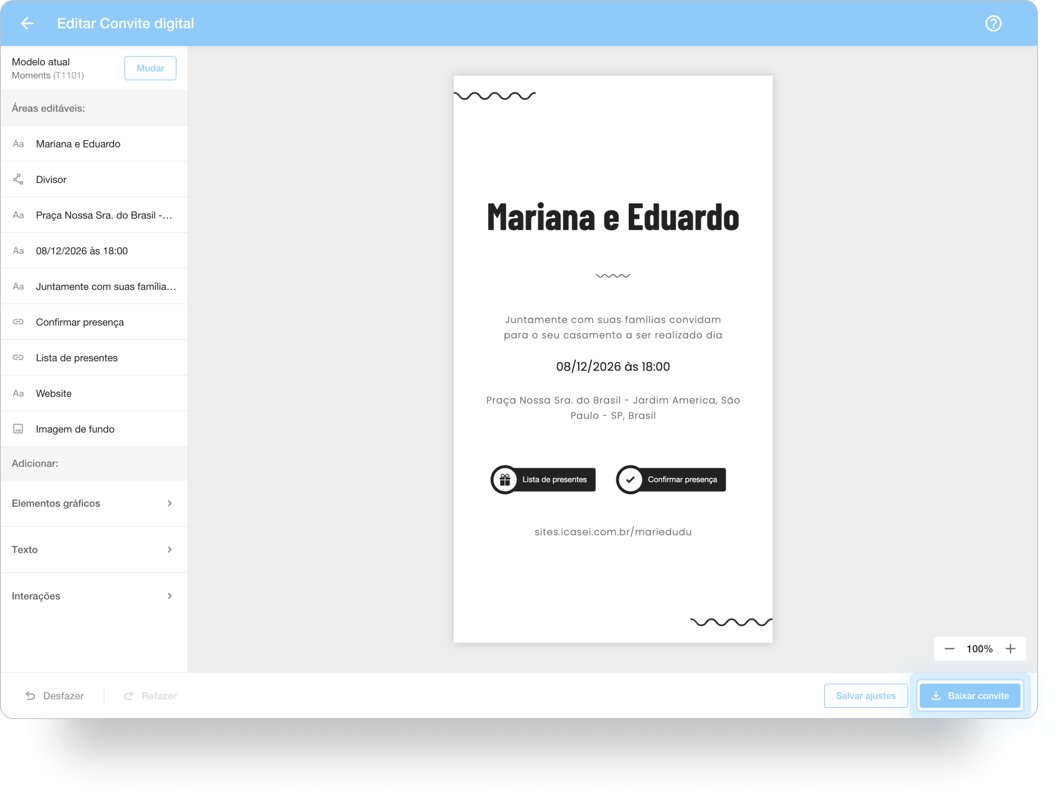Increase zoom using the plus control
Image resolution: width=1057 pixels, height=800 pixels.
coord(1011,648)
